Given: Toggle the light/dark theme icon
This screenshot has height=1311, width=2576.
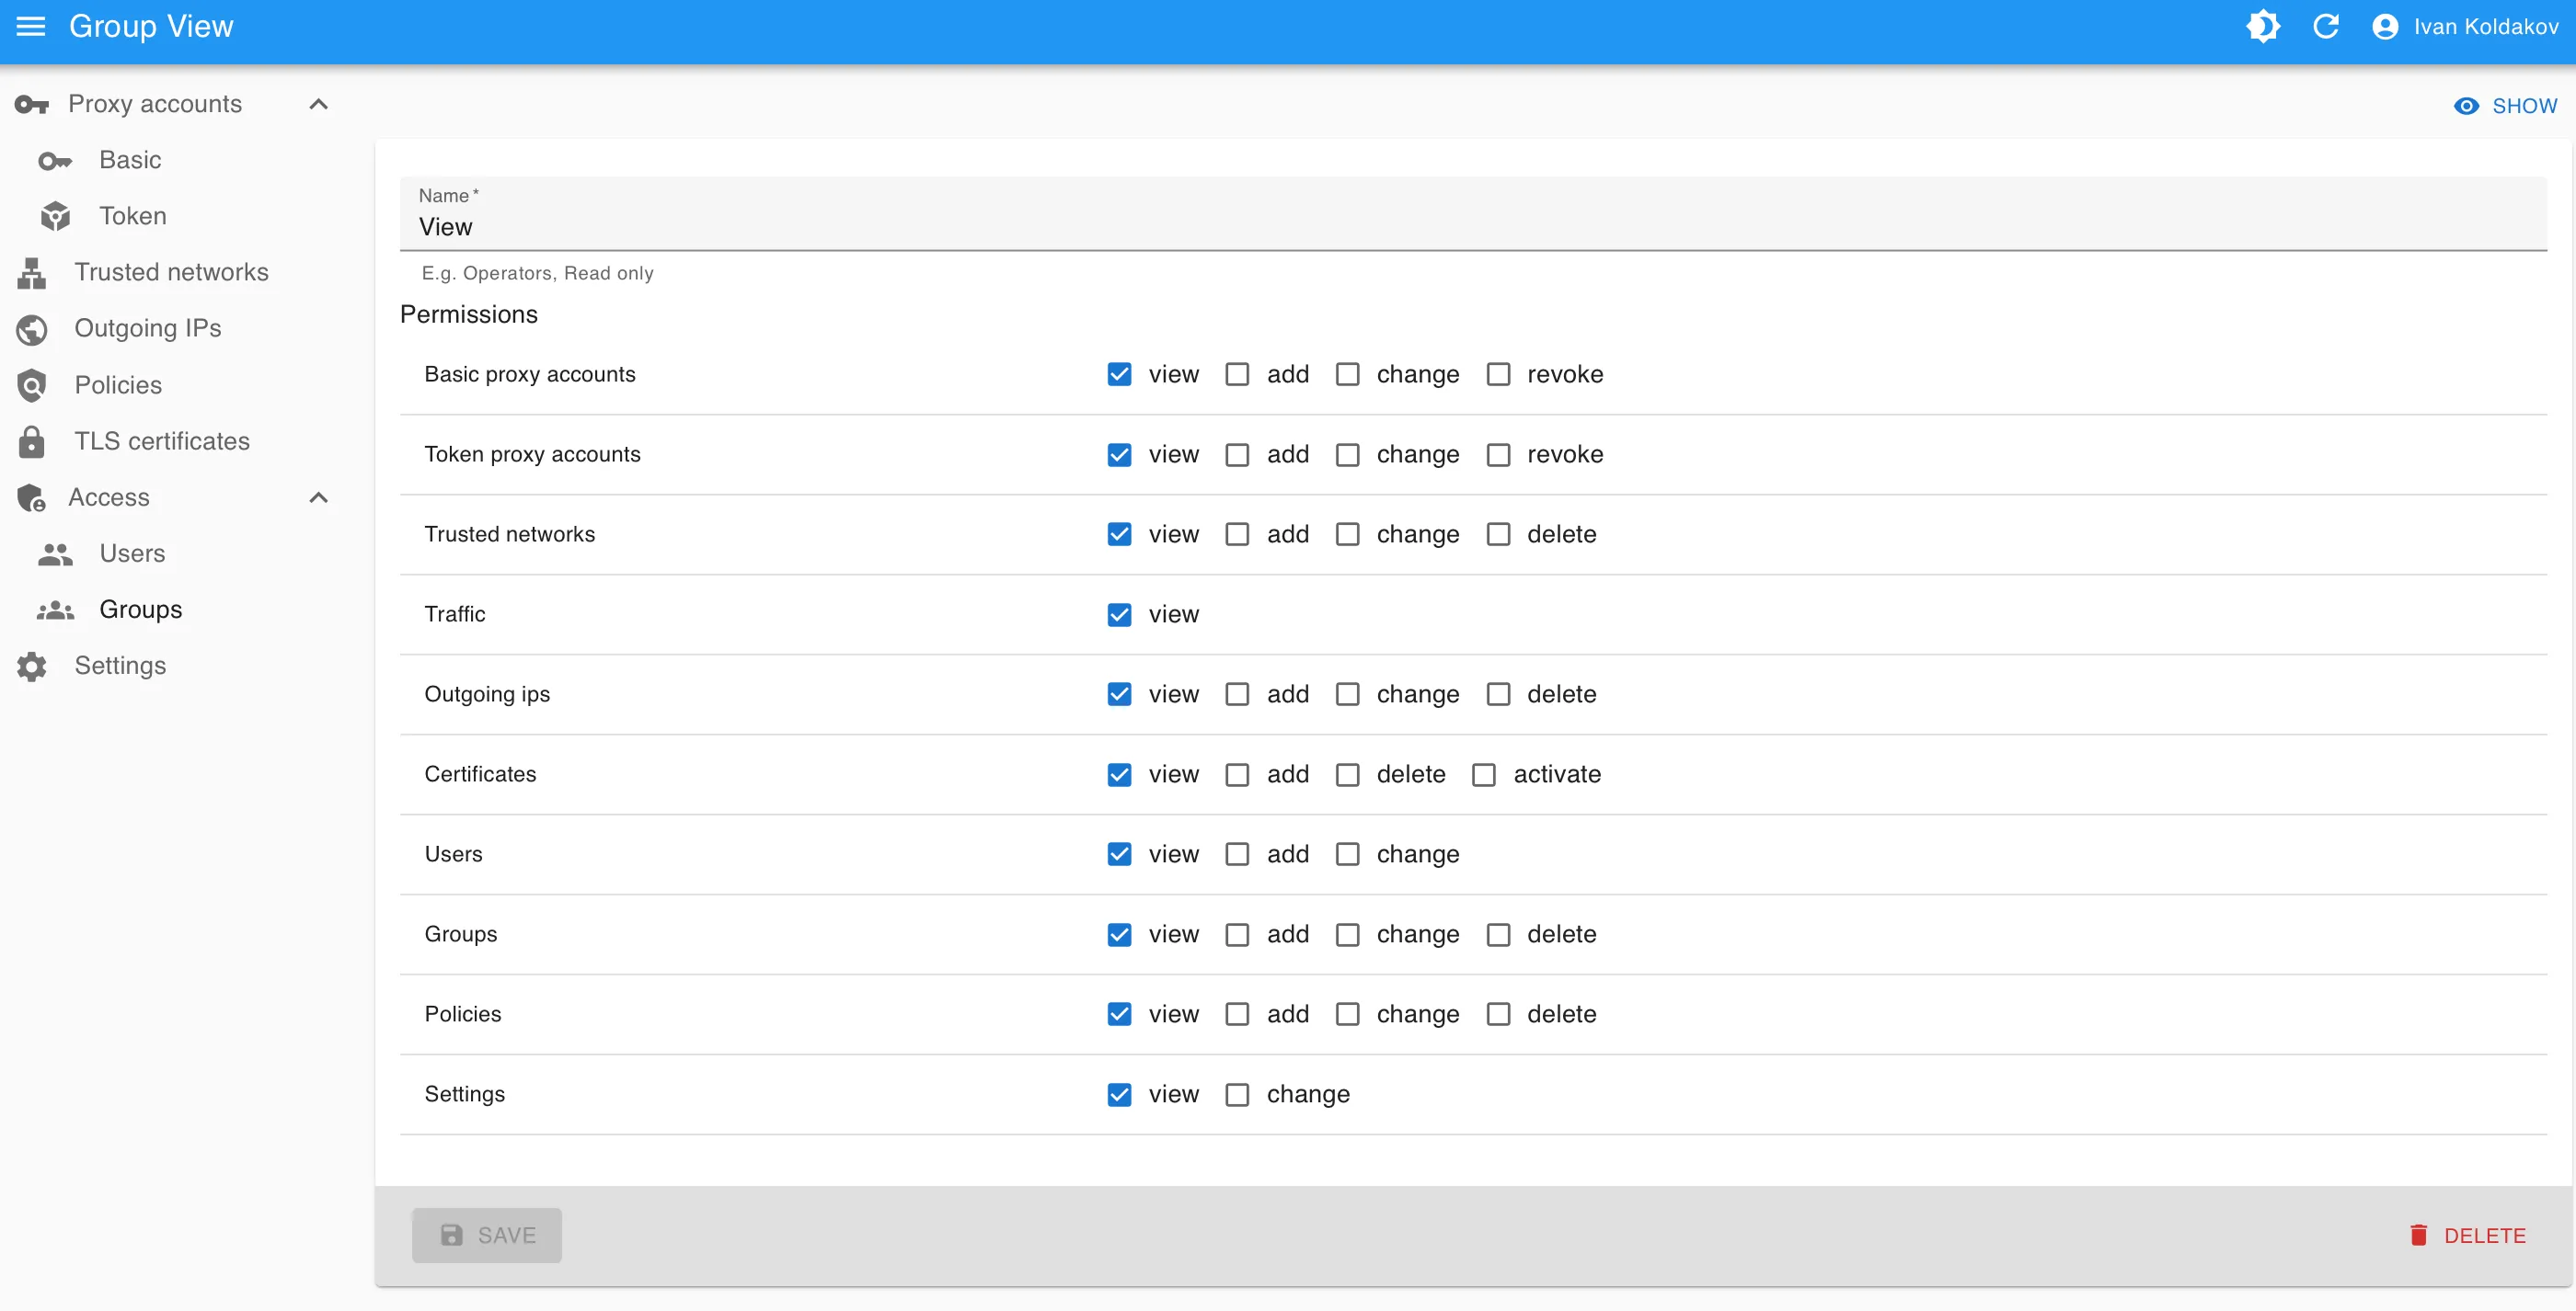Looking at the screenshot, I should point(2263,26).
